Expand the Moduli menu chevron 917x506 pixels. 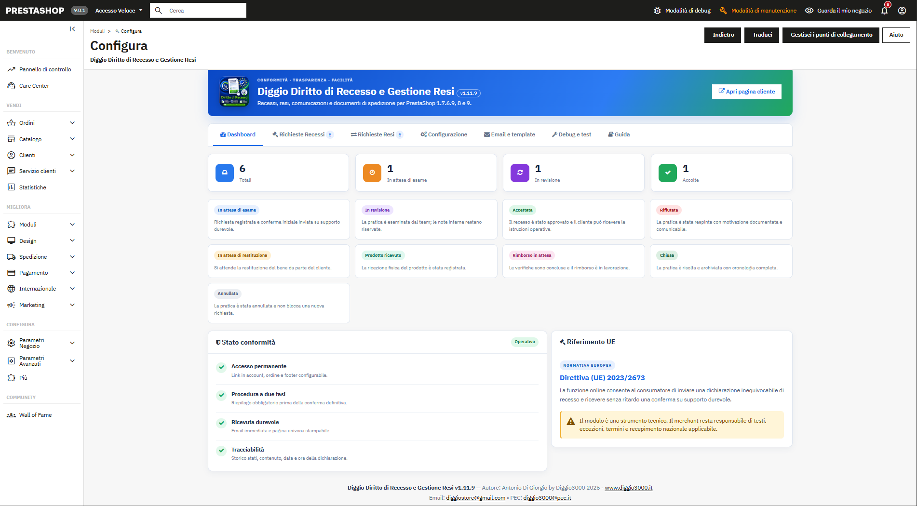[72, 225]
